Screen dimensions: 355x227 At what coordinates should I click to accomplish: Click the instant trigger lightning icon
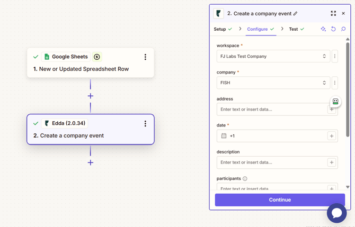pos(97,57)
